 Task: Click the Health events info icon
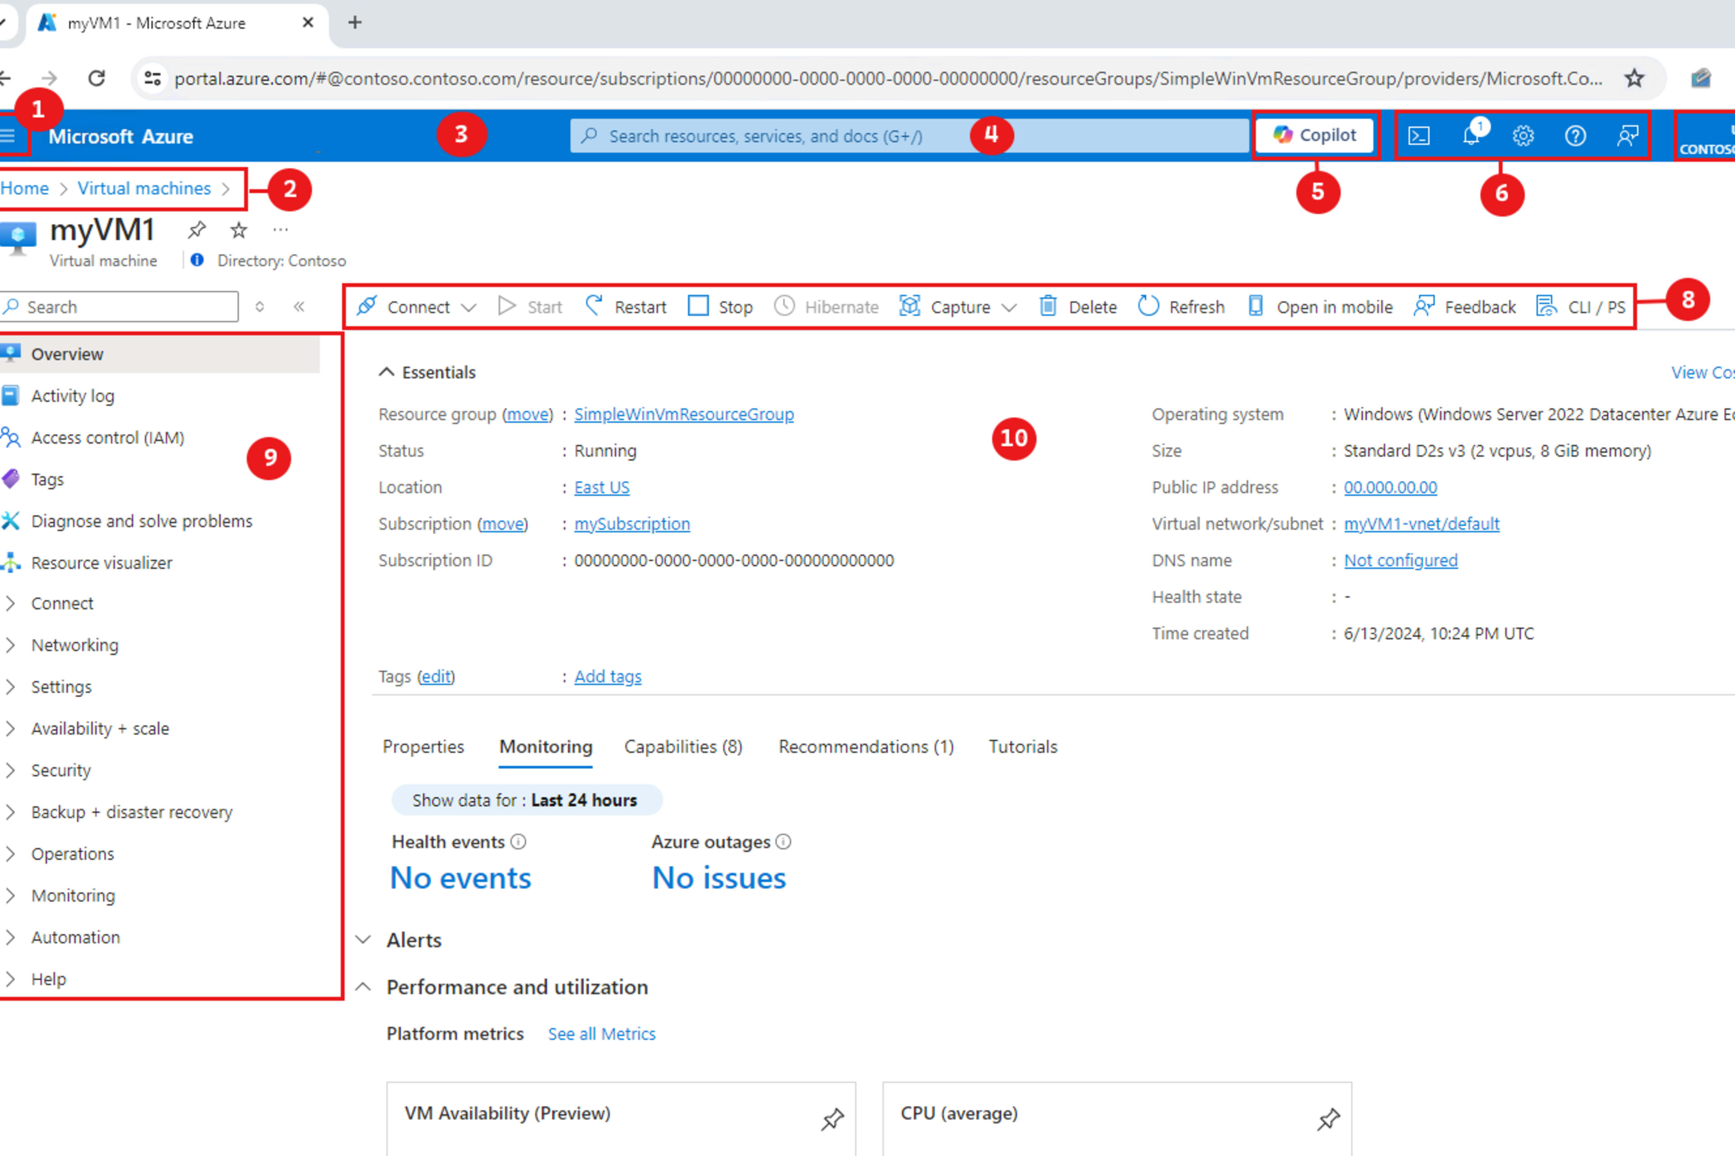point(519,842)
